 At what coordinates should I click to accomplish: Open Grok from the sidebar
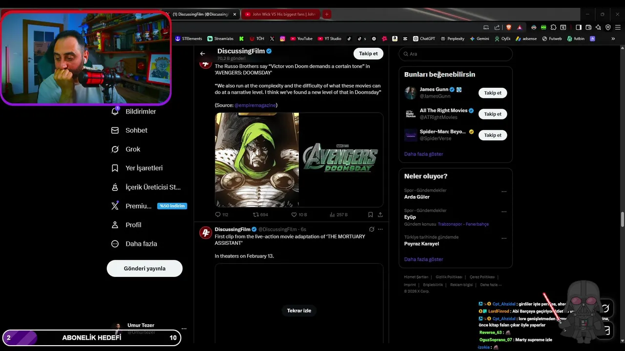125,149
